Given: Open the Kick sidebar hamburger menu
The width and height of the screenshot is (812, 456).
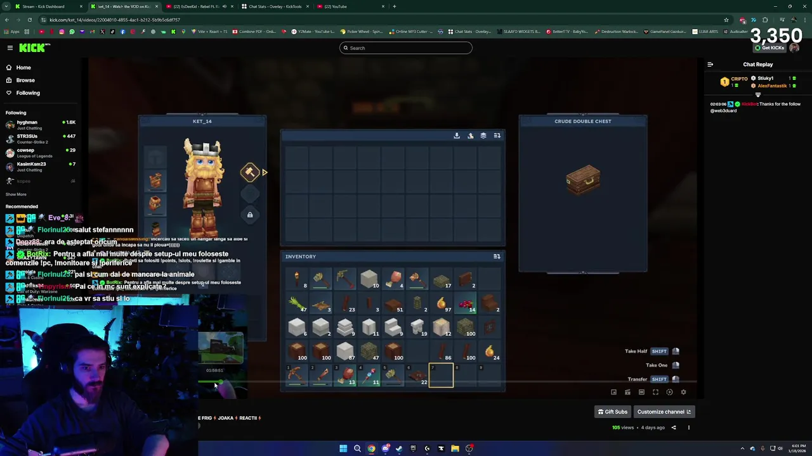Looking at the screenshot, I should tap(10, 47).
